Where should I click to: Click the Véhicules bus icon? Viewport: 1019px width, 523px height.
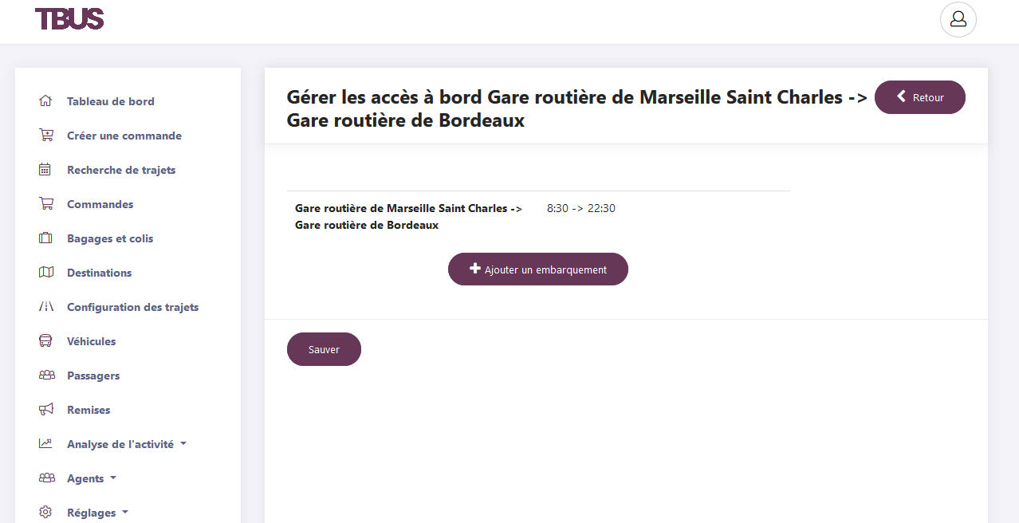[45, 340]
